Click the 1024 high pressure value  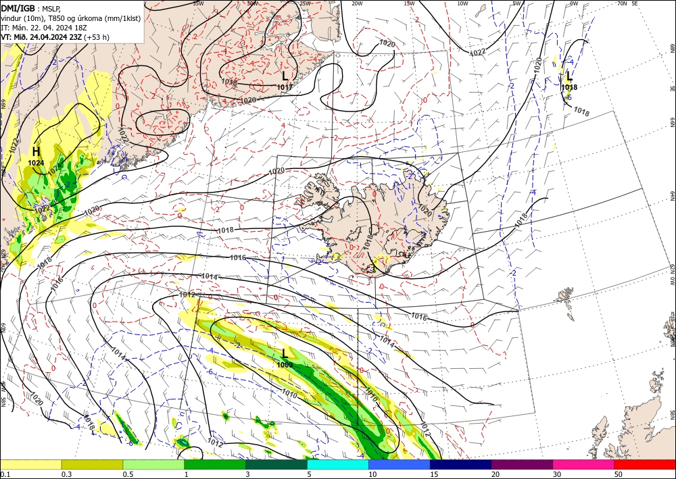point(36,163)
